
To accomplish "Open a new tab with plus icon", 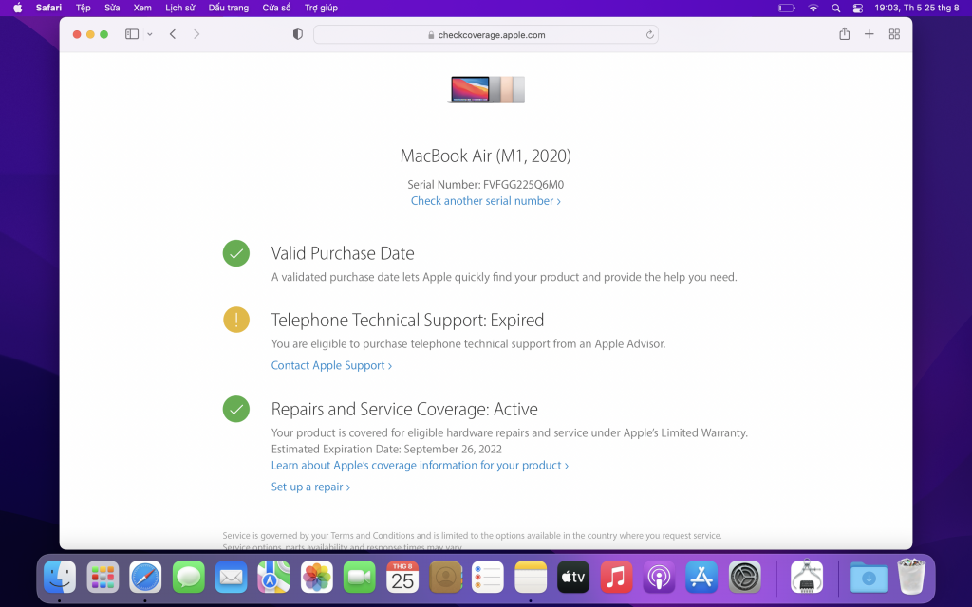I will tap(869, 34).
